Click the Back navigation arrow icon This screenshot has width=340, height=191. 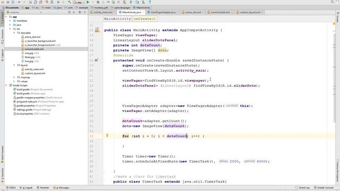coord(58,2)
